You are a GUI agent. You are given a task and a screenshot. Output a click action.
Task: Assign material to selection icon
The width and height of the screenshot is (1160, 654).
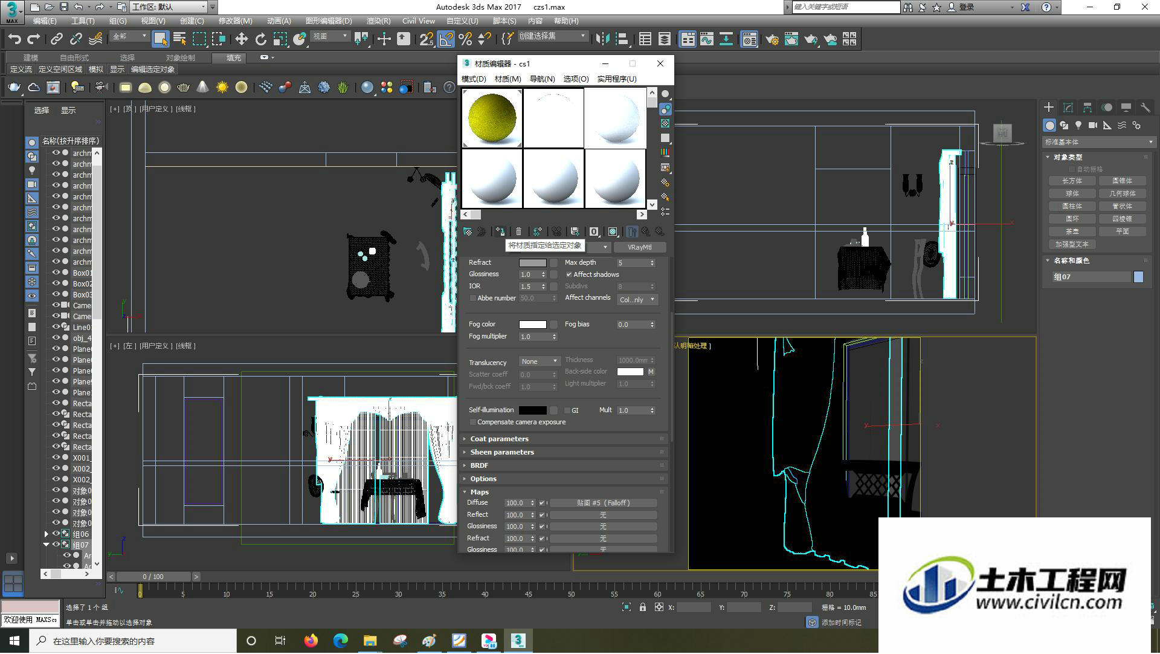point(500,231)
